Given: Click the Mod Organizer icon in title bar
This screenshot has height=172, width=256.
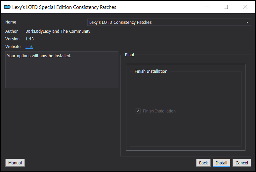Looking at the screenshot, I should click(7, 7).
